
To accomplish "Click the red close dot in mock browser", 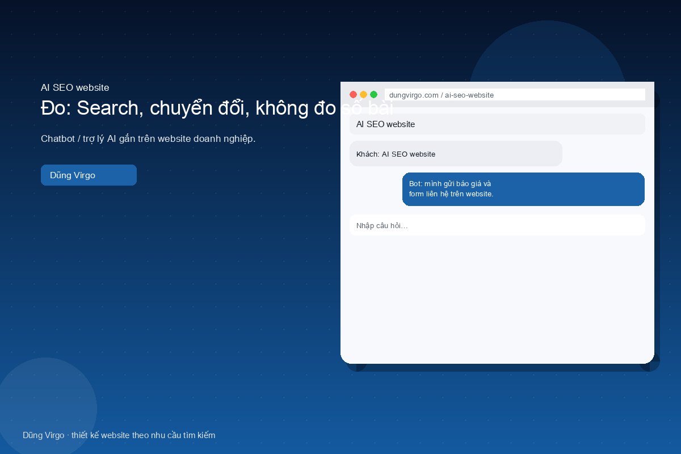I will (353, 95).
